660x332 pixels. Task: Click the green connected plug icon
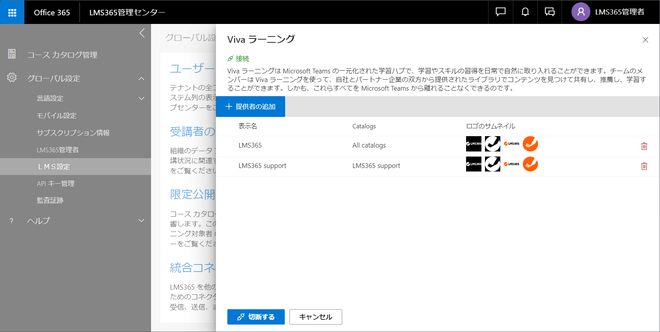point(230,58)
